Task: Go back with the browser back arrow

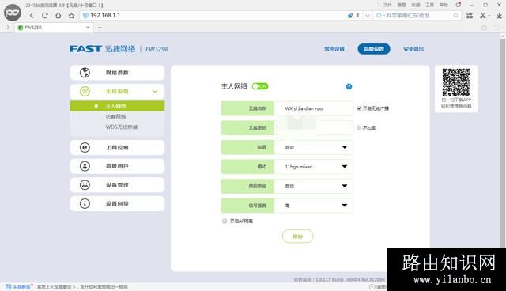Action: pos(32,16)
